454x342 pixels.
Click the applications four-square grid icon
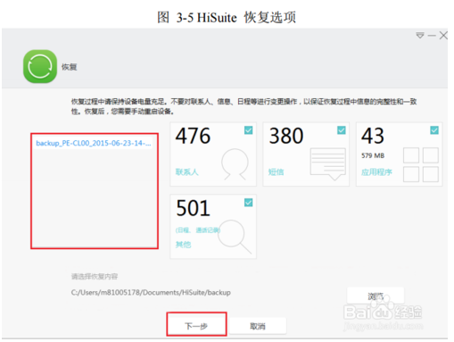tap(421, 164)
